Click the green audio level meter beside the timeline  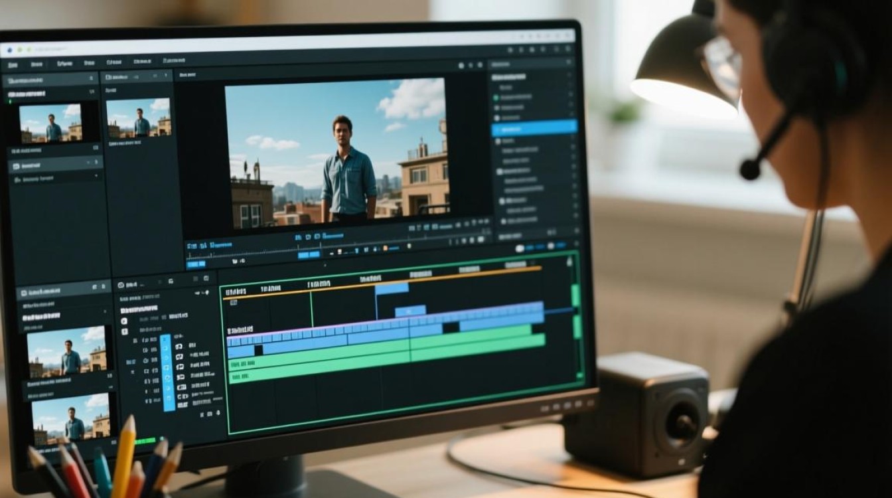tap(575, 312)
